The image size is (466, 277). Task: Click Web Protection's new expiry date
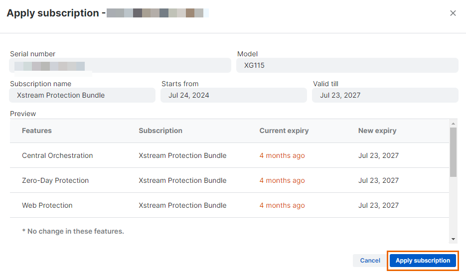(x=378, y=205)
